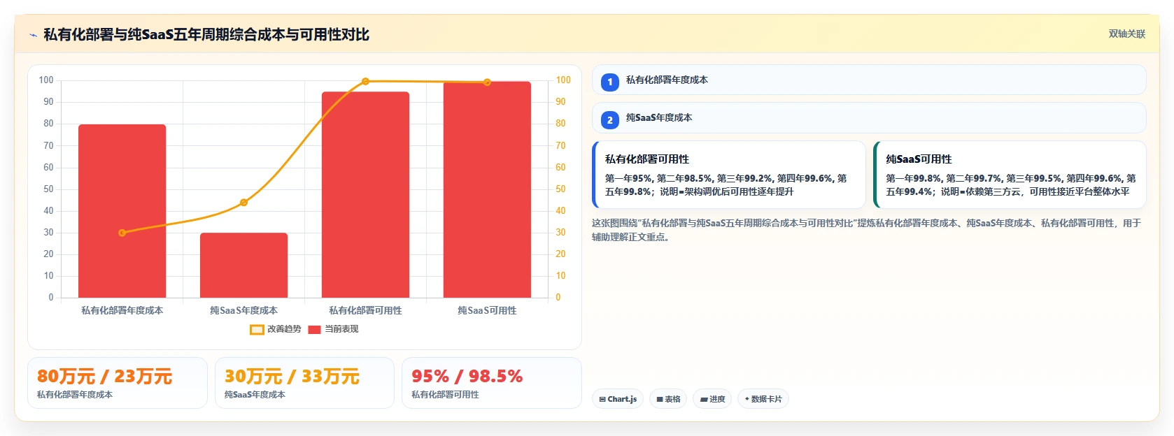The image size is (1174, 436).
Task: Toggle 改善趋势 legend entry
Action: tap(276, 329)
